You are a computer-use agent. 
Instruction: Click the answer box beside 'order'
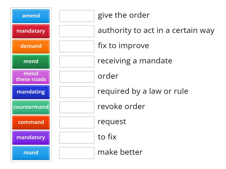pos(77,77)
